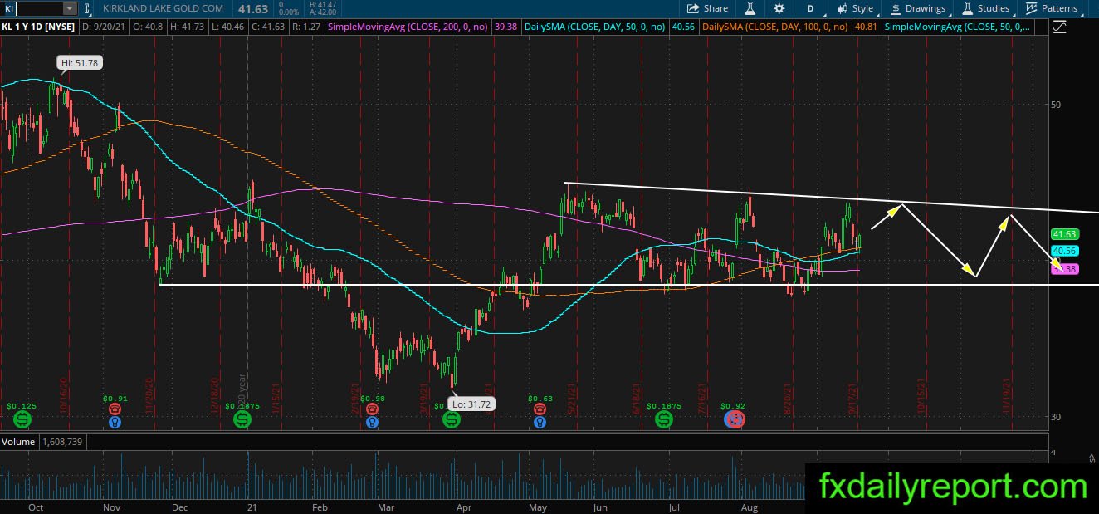This screenshot has height=514, width=1099.
Task: Click the 1,608,739 volume value
Action: (x=64, y=443)
